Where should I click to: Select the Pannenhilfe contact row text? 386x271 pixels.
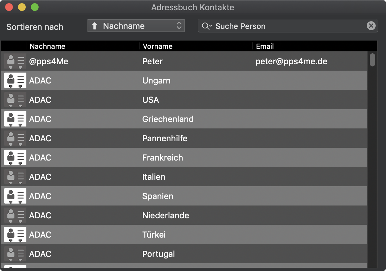[165, 138]
